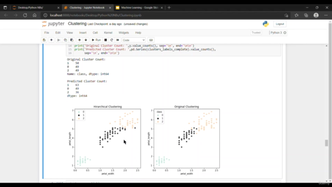Switch to Machine Learning Google Slides tab
This screenshot has width=332, height=187.
(140, 8)
